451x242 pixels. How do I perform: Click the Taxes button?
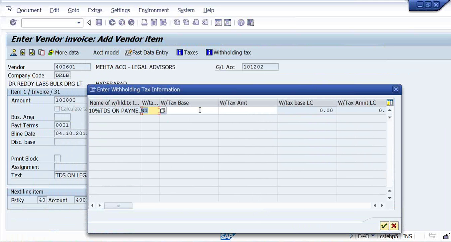[x=187, y=52]
